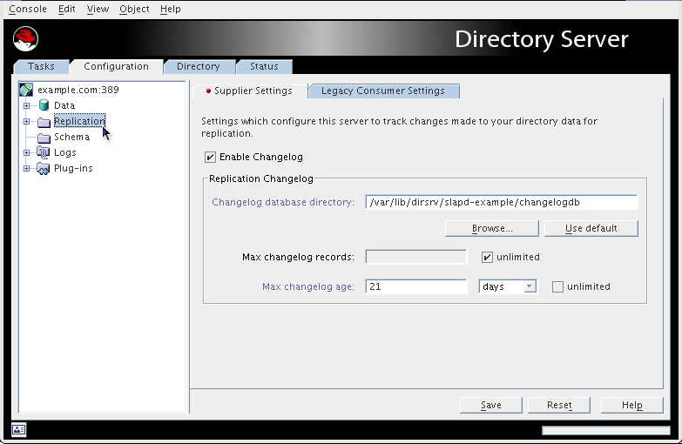The height and width of the screenshot is (444, 682).
Task: Click the Data database icon
Action: click(x=44, y=105)
